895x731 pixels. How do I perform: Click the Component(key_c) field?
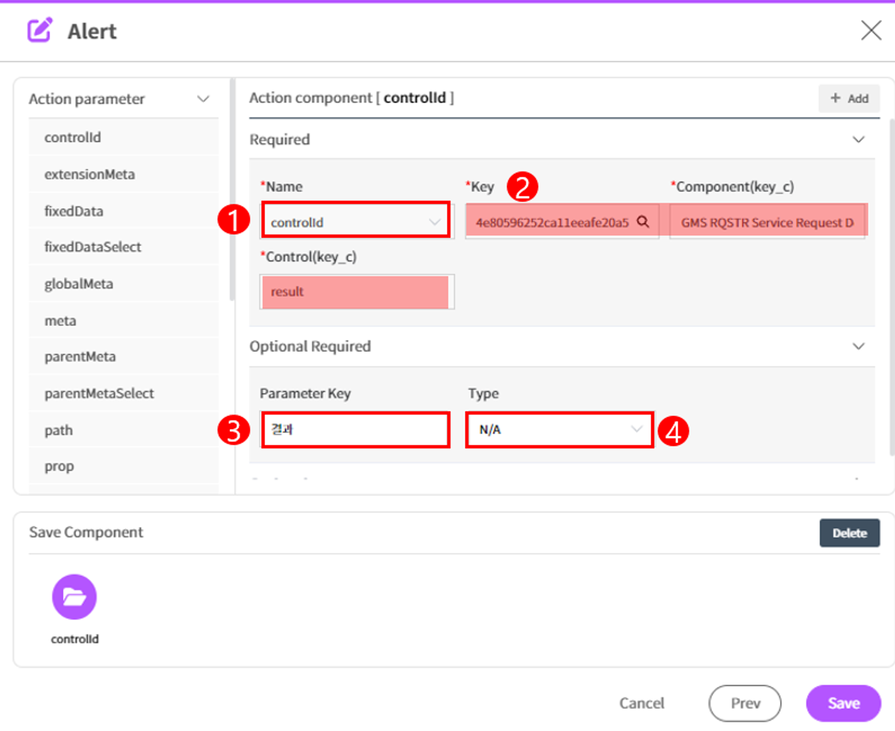click(768, 222)
